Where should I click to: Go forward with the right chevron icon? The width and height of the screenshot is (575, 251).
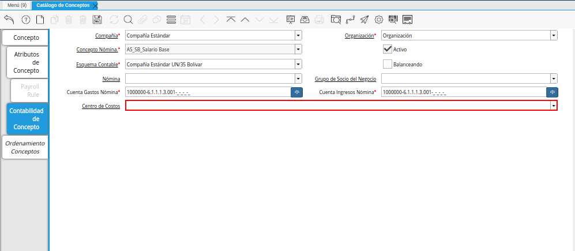pyautogui.click(x=216, y=20)
